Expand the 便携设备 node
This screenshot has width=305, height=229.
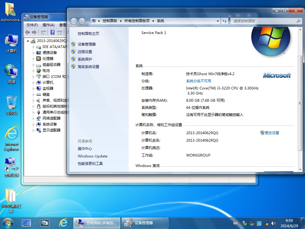click(33, 53)
